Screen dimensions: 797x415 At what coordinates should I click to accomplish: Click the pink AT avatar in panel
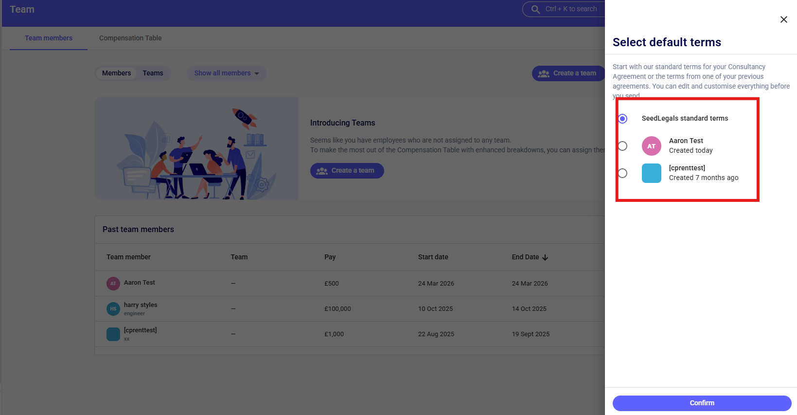point(651,146)
